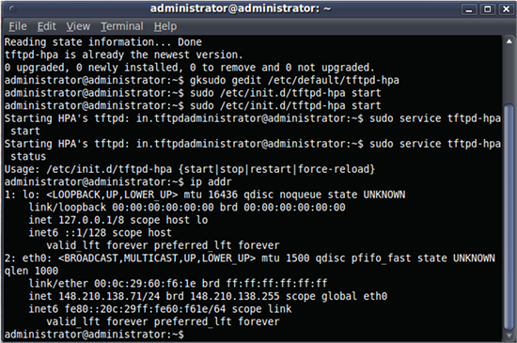Click the 'link/loopback 00:00:00:00:00:00' line
The width and height of the screenshot is (517, 343).
pos(187,208)
